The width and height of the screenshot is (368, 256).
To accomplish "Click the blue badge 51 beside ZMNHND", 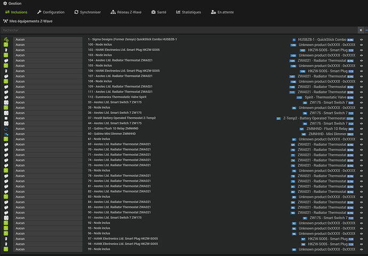I will pos(301,129).
